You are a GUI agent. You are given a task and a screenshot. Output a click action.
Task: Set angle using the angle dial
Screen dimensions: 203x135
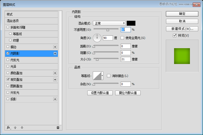(97, 38)
